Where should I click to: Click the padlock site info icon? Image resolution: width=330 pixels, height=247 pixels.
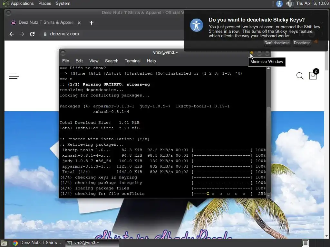coord(45,34)
